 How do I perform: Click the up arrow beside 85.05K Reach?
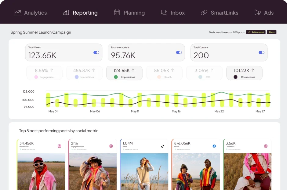click(x=173, y=70)
